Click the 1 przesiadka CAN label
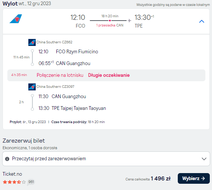212x190 pixels. tap(110, 25)
